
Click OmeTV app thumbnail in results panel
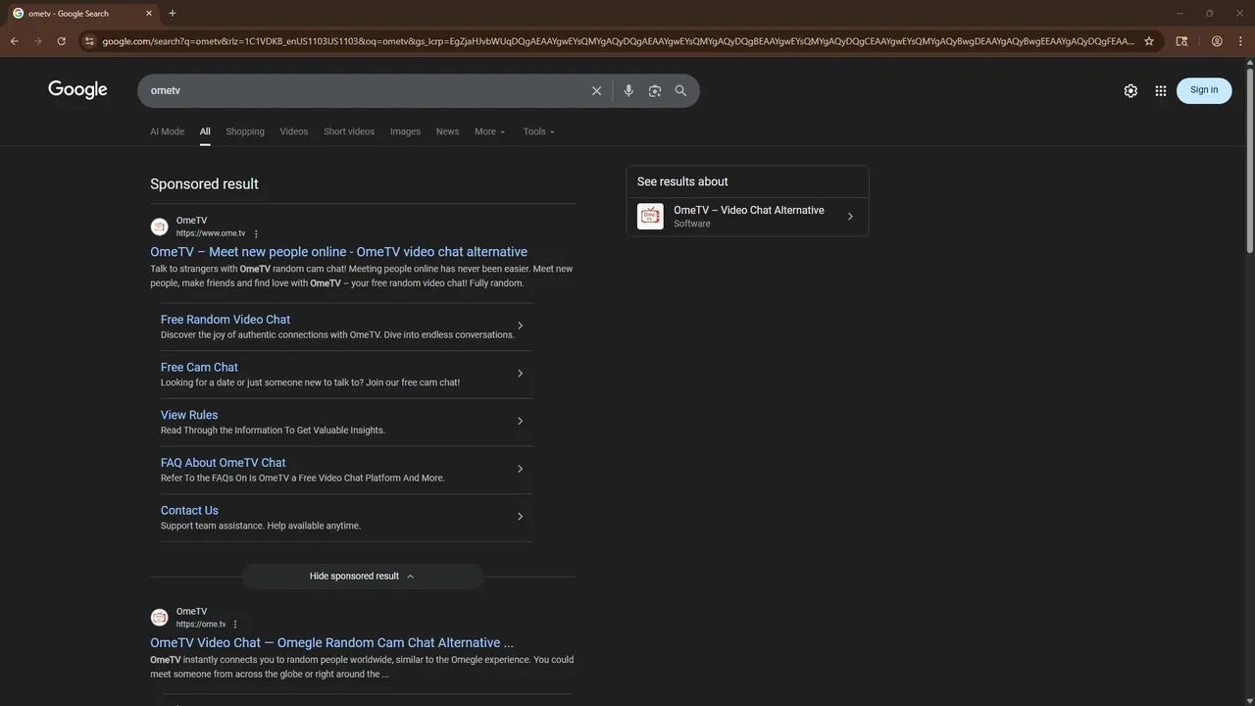click(650, 217)
